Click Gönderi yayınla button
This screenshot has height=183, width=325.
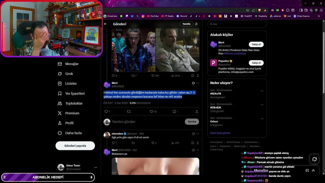pyautogui.click(x=75, y=146)
